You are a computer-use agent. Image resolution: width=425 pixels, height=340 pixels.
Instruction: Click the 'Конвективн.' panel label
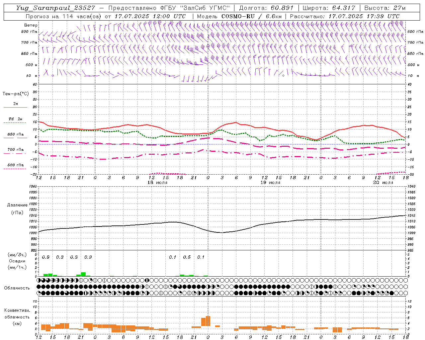coord(17,310)
